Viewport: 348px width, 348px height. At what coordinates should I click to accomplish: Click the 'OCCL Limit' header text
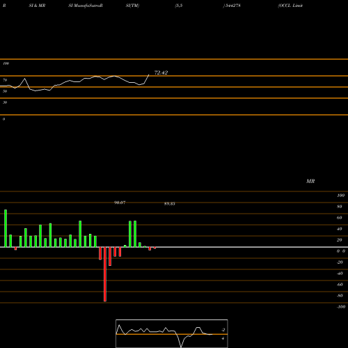tap(290, 6)
